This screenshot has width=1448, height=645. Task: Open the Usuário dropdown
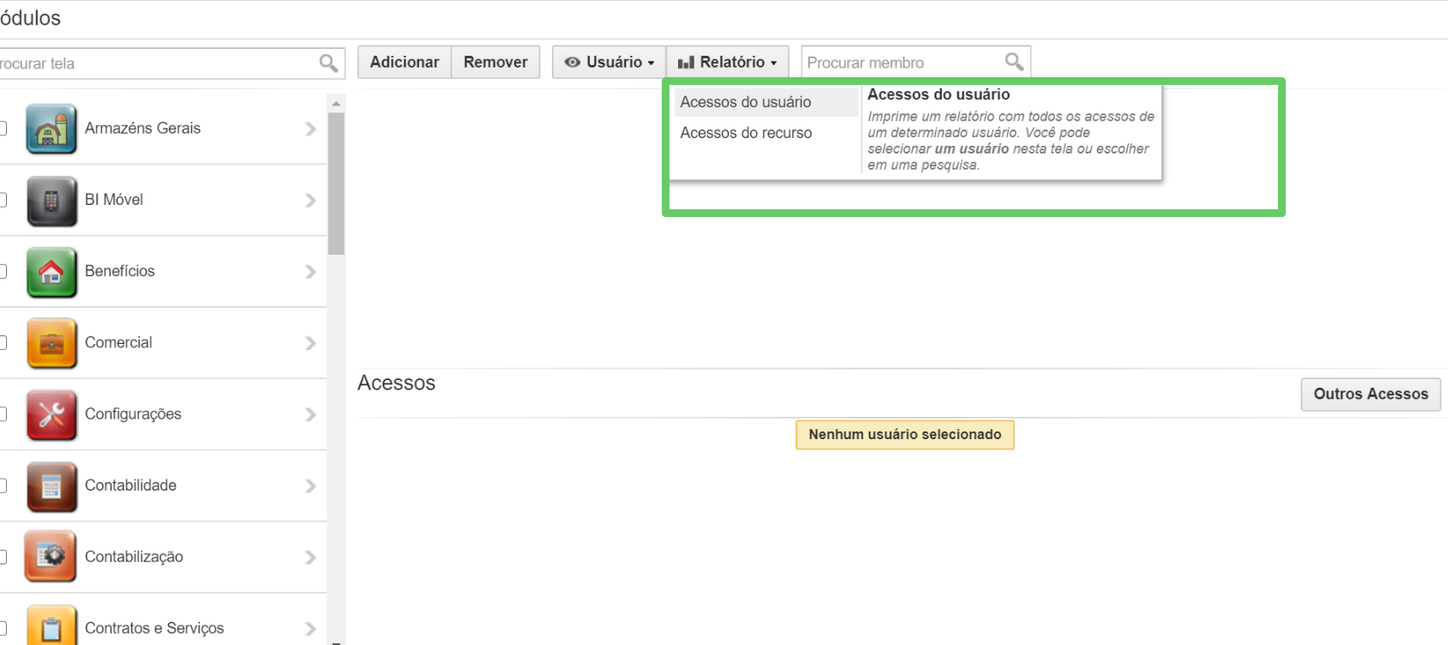(x=609, y=63)
